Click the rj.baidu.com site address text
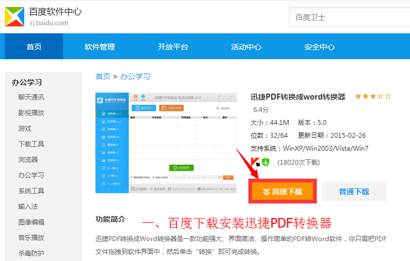The height and width of the screenshot is (261, 410). 49,23
